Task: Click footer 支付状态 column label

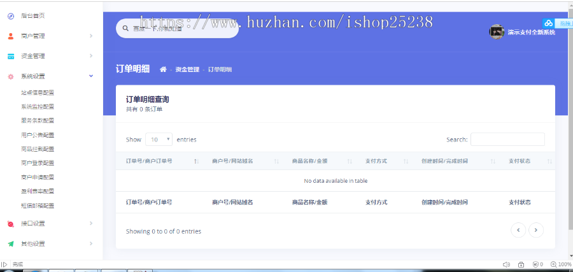Action: click(520, 202)
